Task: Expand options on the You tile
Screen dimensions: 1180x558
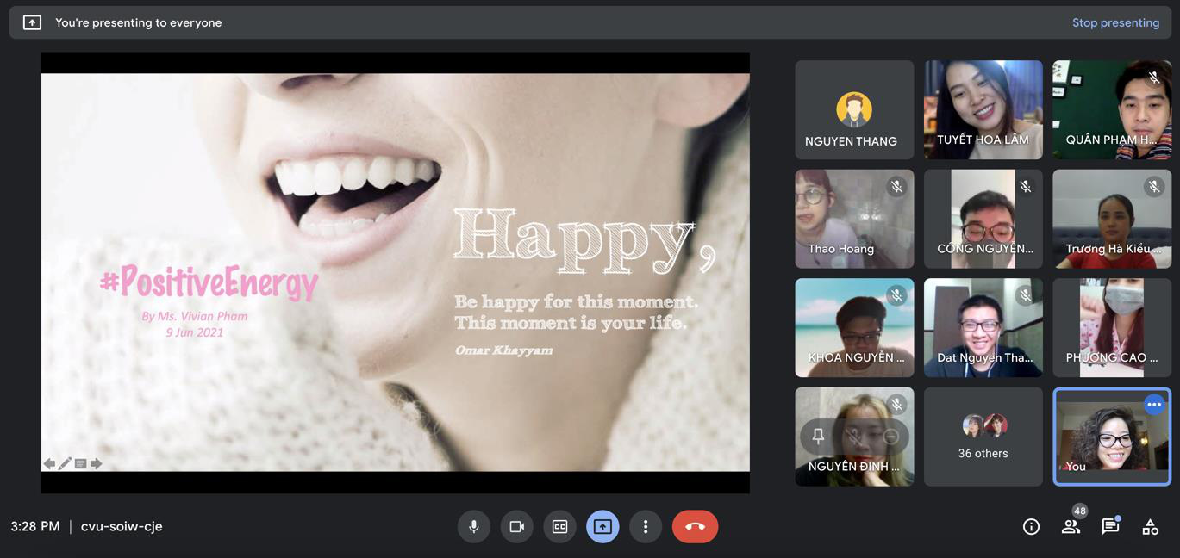Action: tap(1154, 404)
